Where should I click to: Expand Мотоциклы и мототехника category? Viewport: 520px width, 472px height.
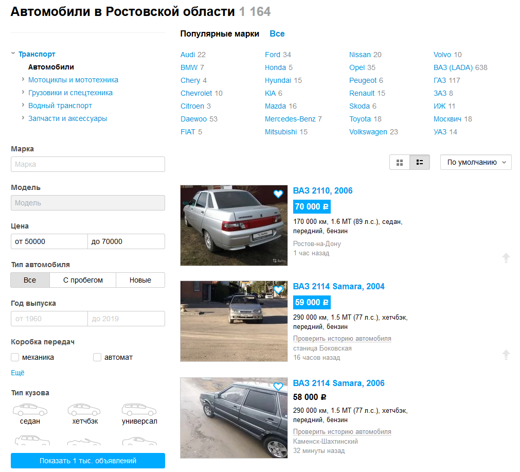tap(22, 80)
